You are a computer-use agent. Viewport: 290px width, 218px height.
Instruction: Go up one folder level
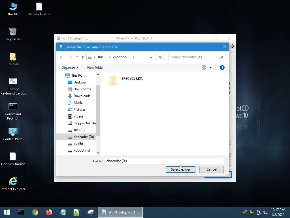83,57
